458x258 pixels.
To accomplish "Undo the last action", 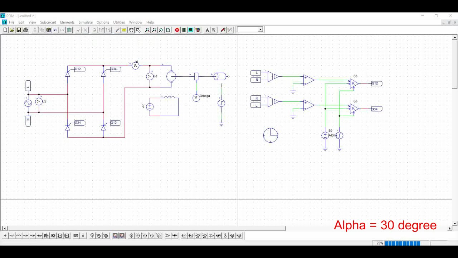I will tap(55, 30).
